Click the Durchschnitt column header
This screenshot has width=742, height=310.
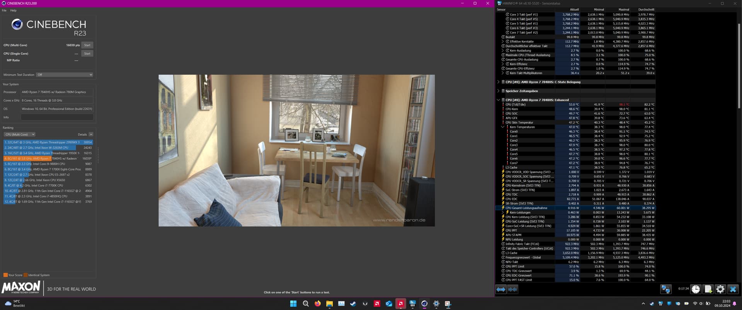(643, 10)
